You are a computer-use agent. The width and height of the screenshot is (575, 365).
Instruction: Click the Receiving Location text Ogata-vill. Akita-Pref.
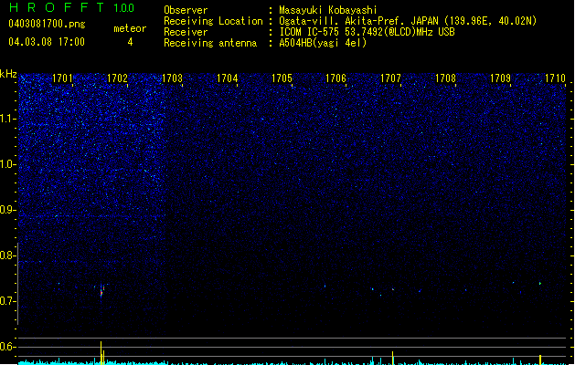click(342, 21)
